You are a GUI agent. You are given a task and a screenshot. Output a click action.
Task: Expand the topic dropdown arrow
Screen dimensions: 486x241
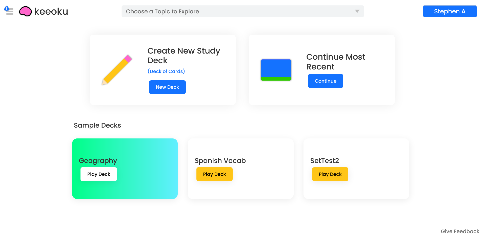357,11
